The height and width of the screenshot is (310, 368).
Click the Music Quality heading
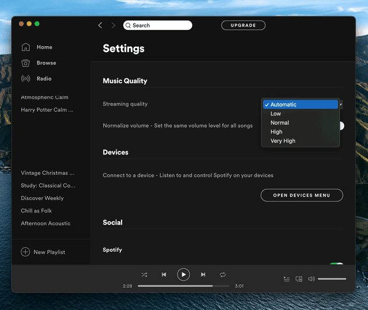[x=125, y=81]
